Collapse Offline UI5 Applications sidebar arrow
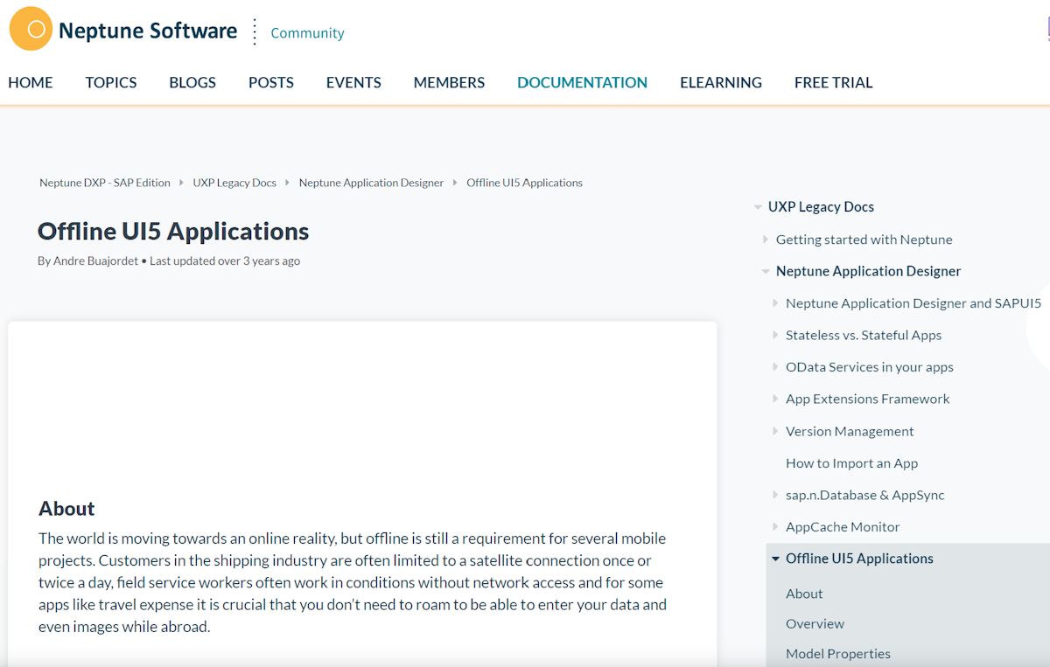 (775, 559)
